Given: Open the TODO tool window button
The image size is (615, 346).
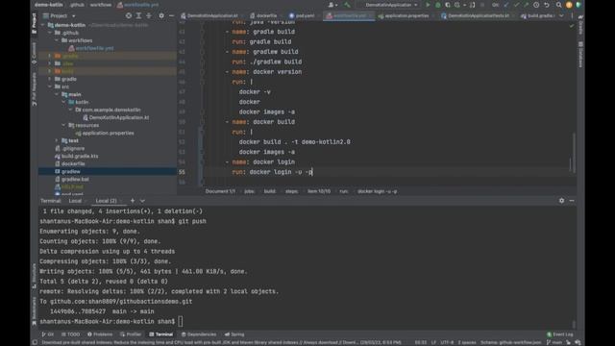Looking at the screenshot, I should point(70,334).
